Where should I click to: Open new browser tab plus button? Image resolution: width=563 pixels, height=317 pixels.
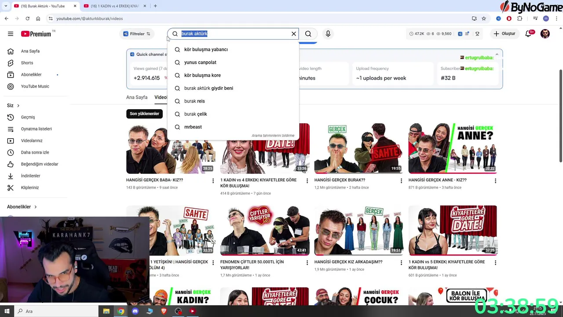[155, 6]
